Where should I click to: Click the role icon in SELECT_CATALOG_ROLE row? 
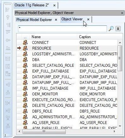[x=25, y=66]
